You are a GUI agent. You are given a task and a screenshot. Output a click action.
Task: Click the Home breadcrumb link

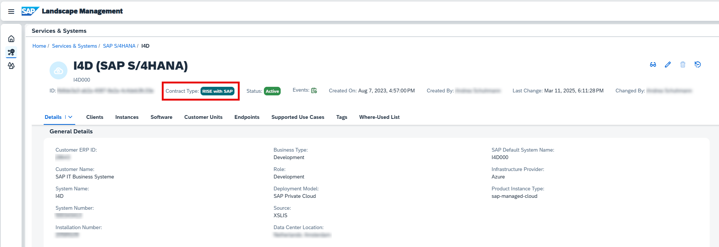(39, 46)
